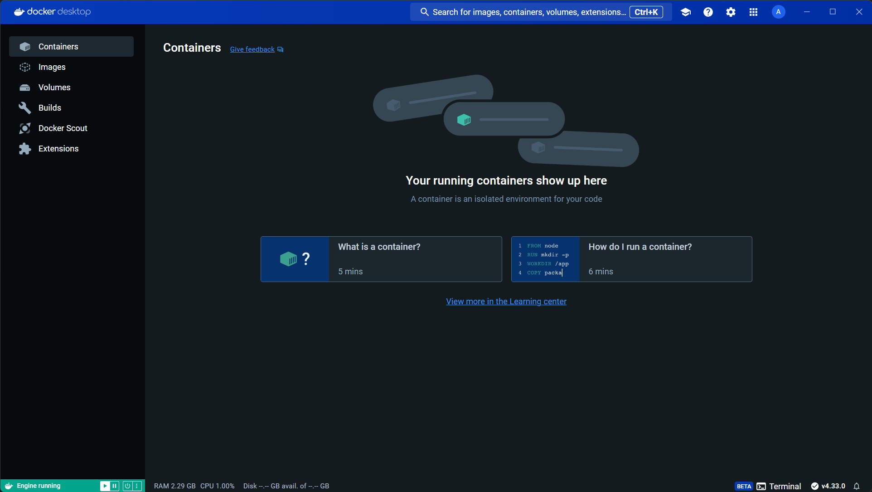Open the Volumes section
The height and width of the screenshot is (492, 872).
pos(54,88)
